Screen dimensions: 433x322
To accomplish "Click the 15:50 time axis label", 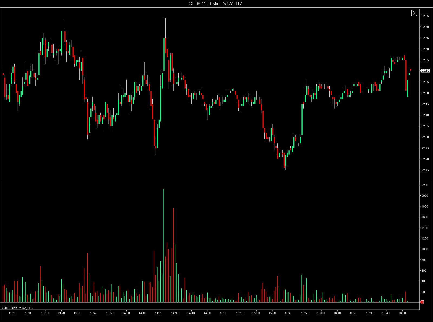I will click(305, 313).
